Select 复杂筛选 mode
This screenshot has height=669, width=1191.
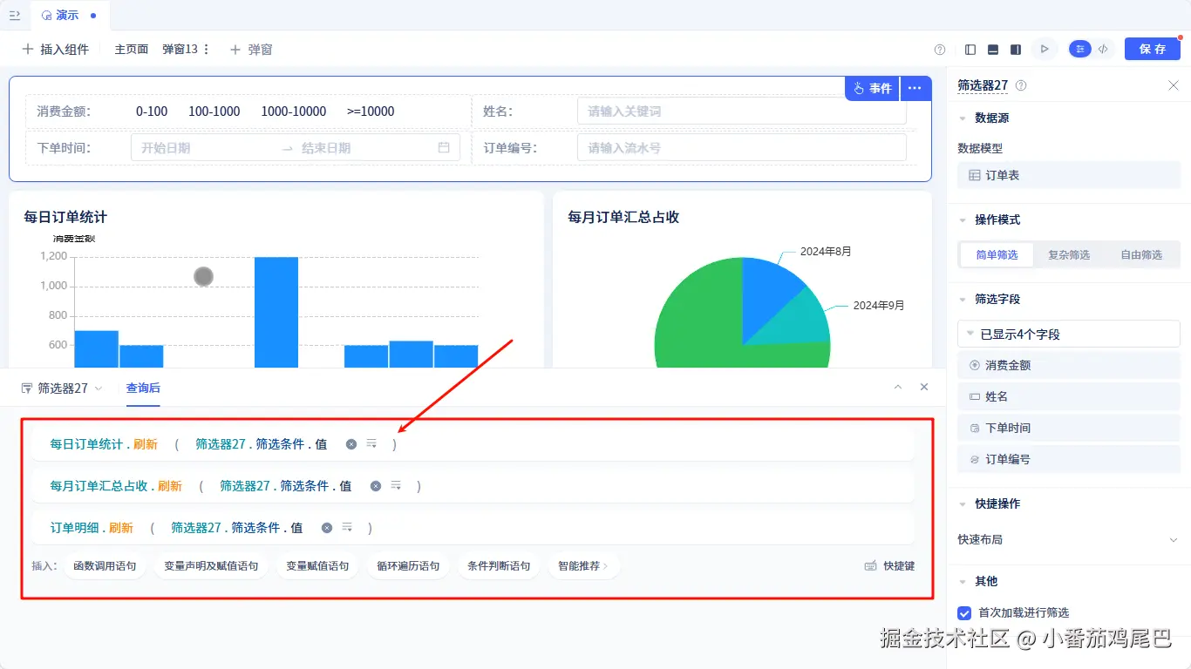(1069, 255)
